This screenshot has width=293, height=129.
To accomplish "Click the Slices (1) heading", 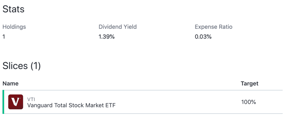I will tap(21, 66).
